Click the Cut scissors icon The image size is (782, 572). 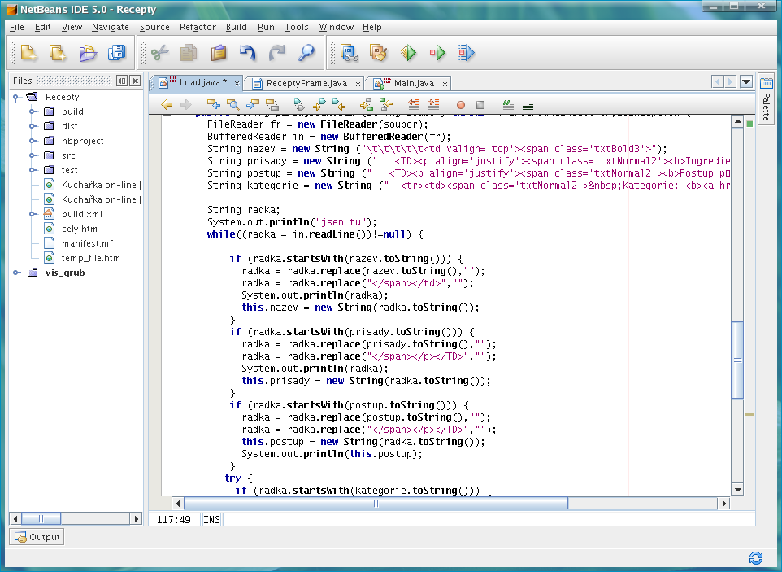click(159, 54)
